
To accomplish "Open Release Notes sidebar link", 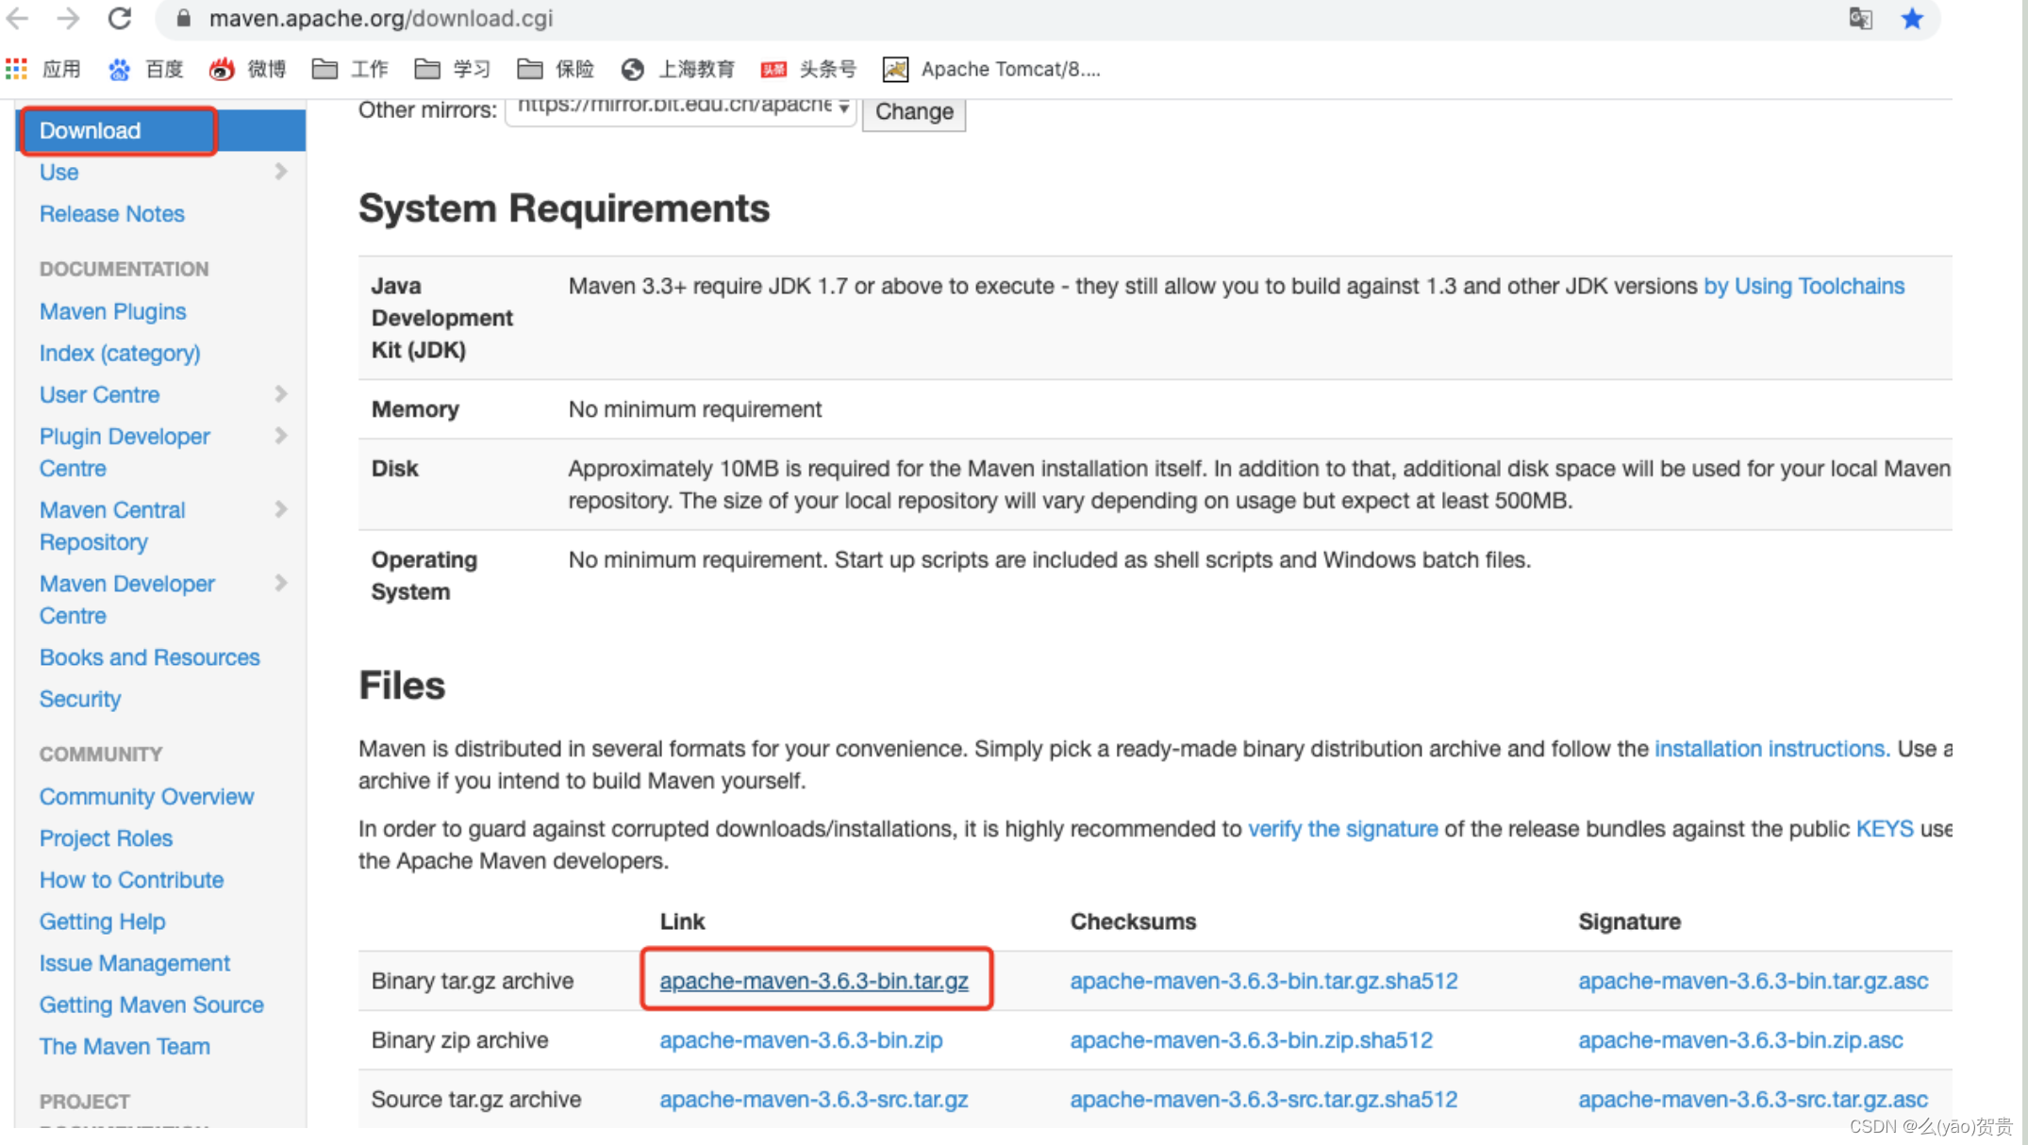I will 112,214.
